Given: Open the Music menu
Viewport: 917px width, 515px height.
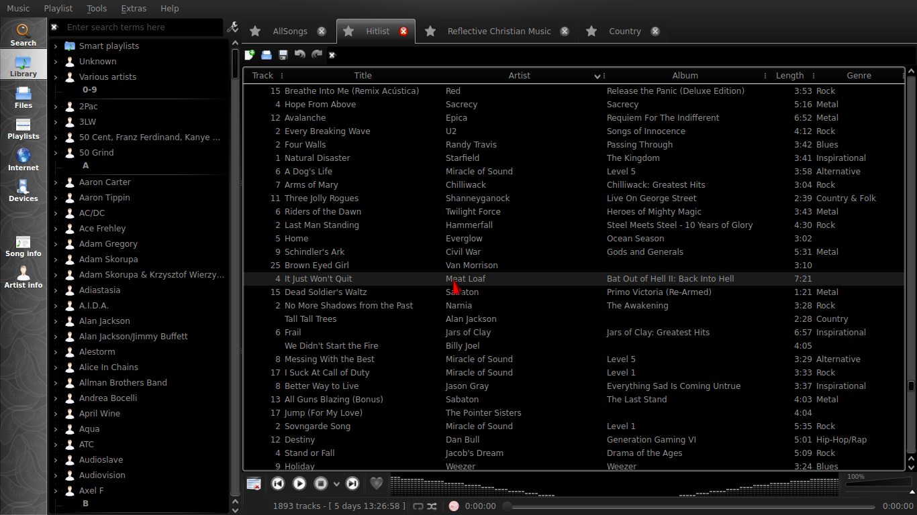Looking at the screenshot, I should click(x=18, y=9).
